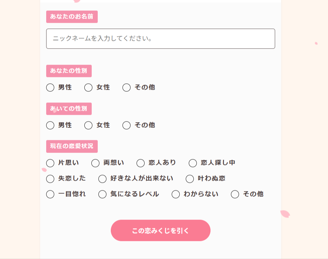Choose 失恋した love status
The height and width of the screenshot is (259, 328).
(50, 179)
